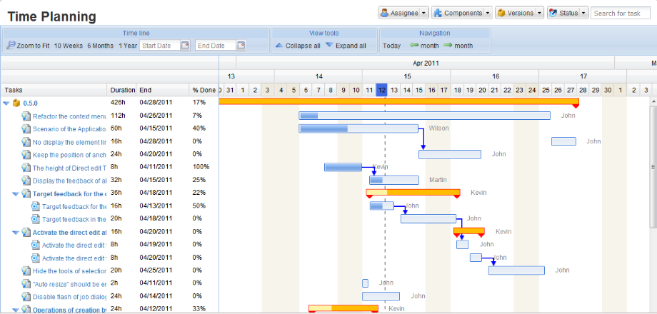
Task: Click the green next month arrow
Action: (448, 46)
